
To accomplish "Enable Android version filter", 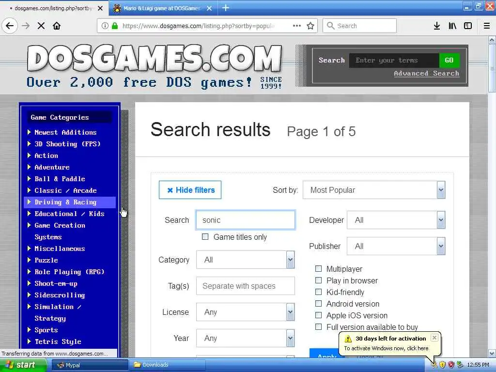I will (319, 304).
